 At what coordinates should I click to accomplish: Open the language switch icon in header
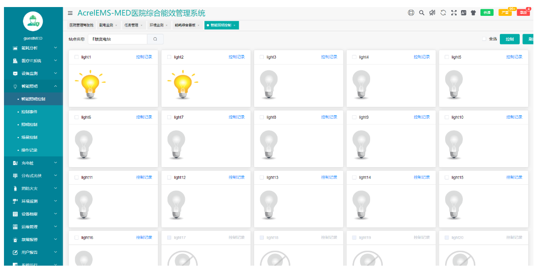coord(463,13)
